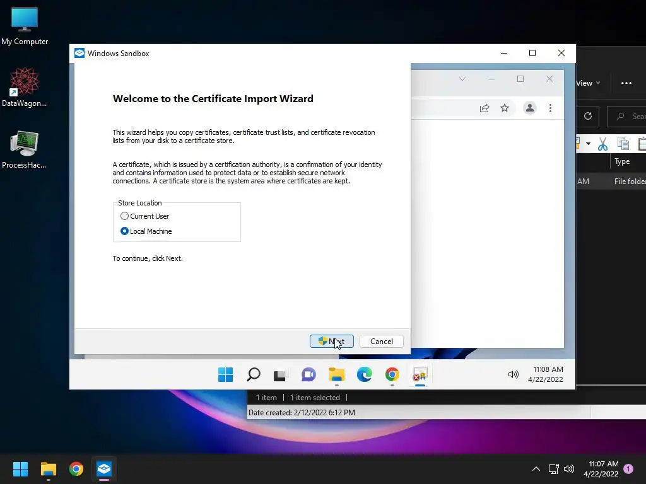The width and height of the screenshot is (646, 484).
Task: Refresh the File Explorer folder
Action: [x=588, y=116]
